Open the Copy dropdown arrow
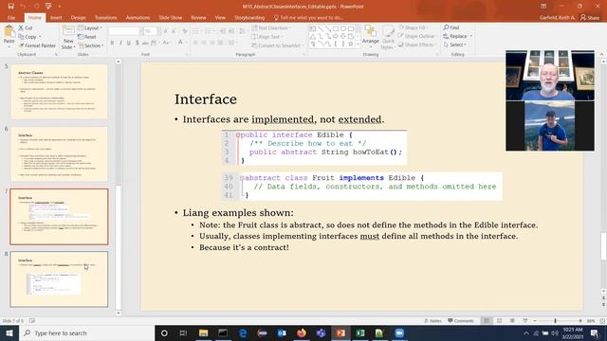The image size is (607, 341). tap(40, 37)
